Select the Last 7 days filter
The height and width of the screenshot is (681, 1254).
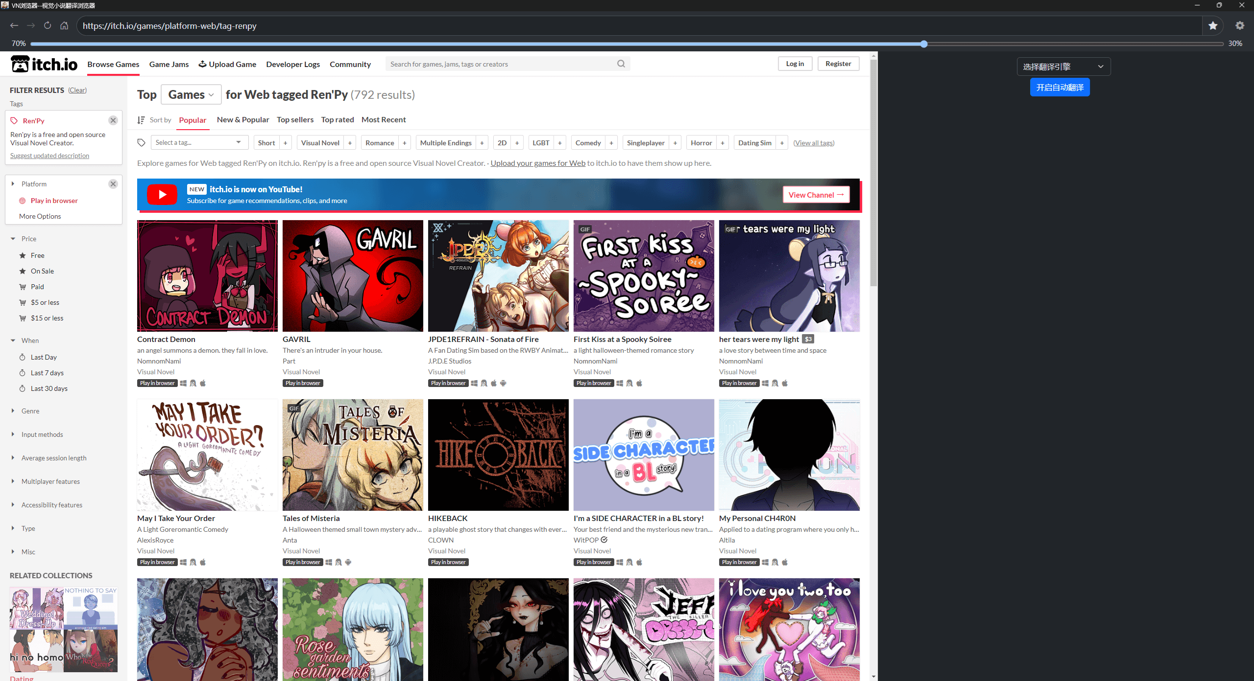coord(47,373)
